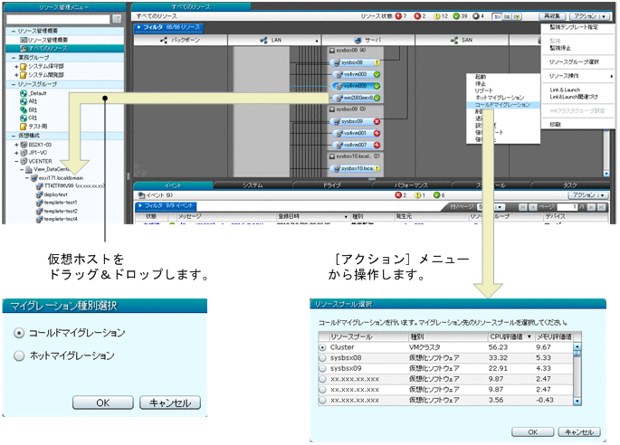Click the sysbsx08 server node in the topology

tap(355, 62)
